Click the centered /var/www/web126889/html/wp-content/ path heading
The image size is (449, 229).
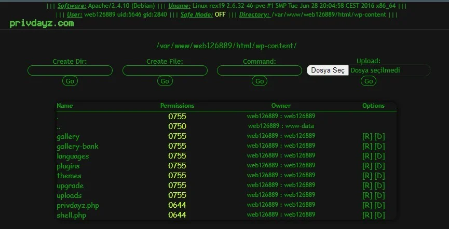coord(226,46)
